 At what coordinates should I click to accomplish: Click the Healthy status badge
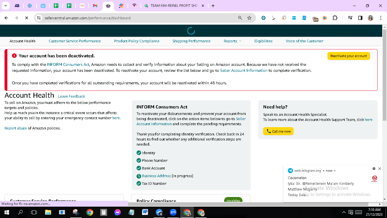coord(233,200)
